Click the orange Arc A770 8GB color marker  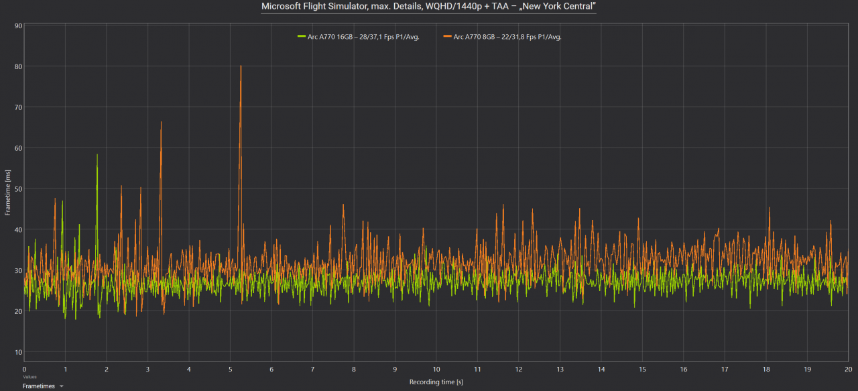448,37
